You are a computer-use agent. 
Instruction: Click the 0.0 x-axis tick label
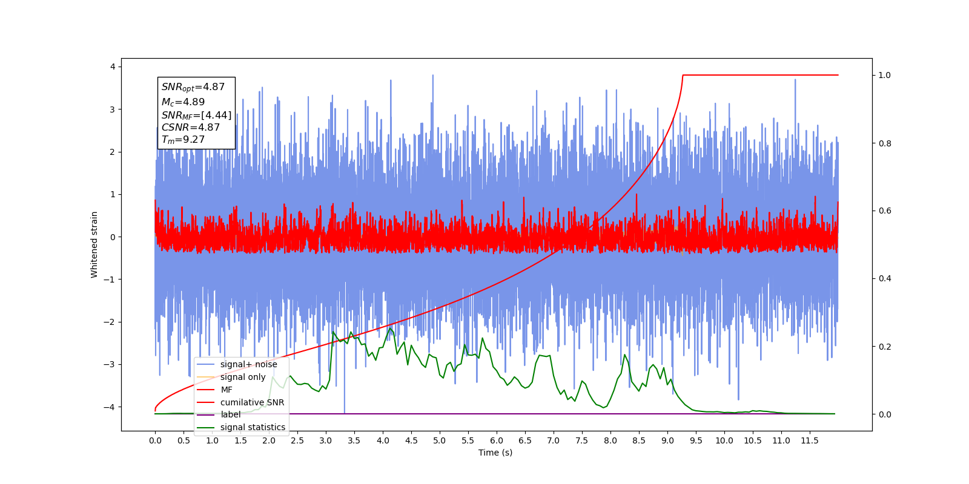click(x=155, y=440)
